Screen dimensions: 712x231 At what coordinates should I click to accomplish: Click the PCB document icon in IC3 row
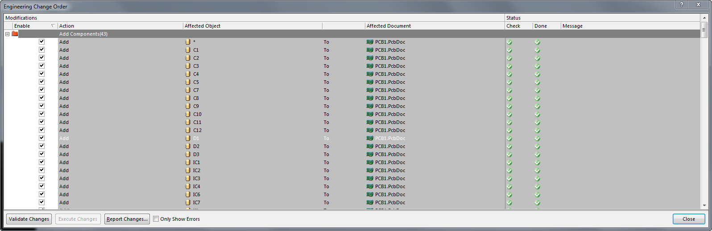(x=370, y=178)
